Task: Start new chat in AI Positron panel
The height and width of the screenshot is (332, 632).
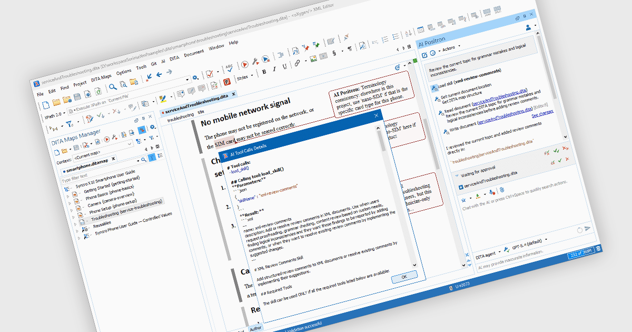Action: point(424,55)
